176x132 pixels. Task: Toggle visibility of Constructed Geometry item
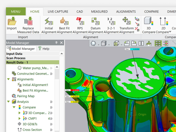click(51, 74)
